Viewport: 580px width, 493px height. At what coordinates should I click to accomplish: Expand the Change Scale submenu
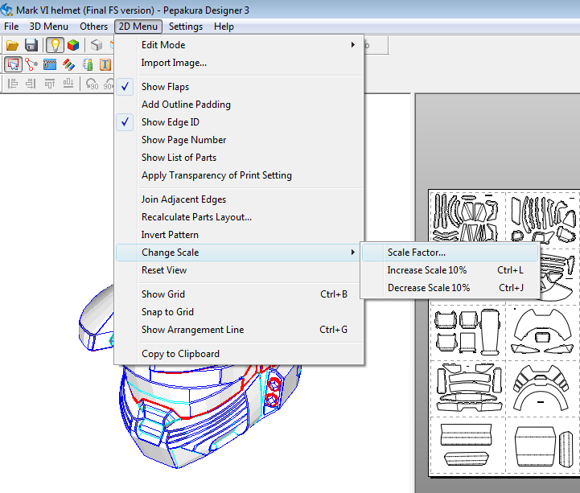tap(238, 253)
